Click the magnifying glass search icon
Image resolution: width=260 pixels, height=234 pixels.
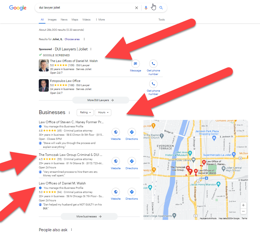tap(161, 8)
